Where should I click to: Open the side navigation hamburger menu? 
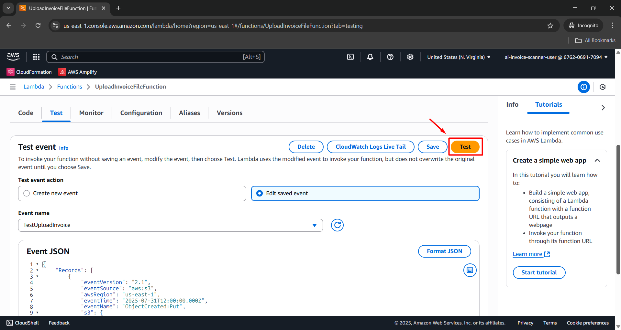click(13, 87)
